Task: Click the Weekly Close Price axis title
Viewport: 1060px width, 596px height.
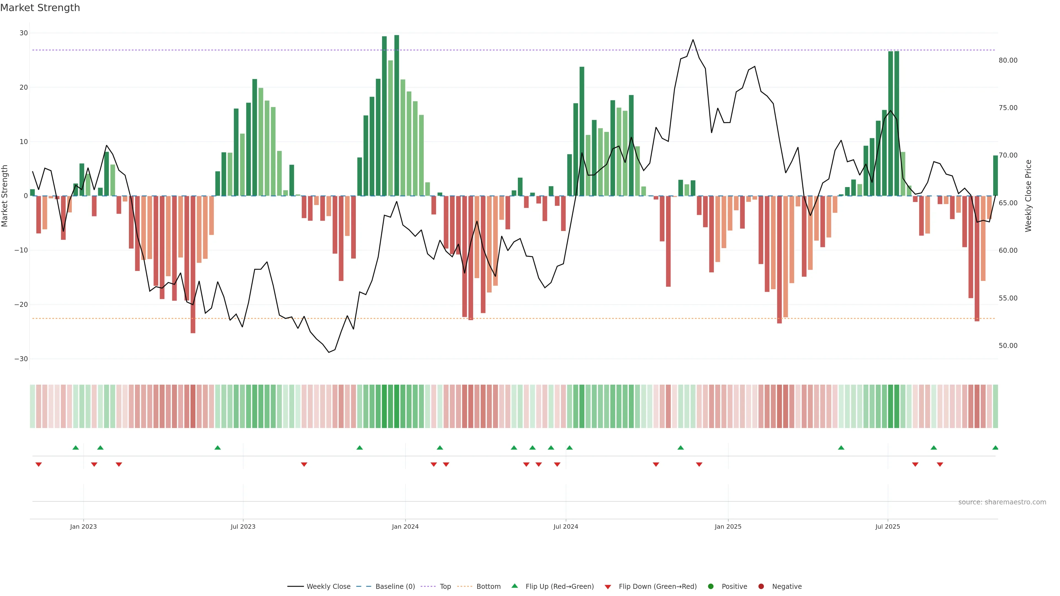Action: point(1028,196)
